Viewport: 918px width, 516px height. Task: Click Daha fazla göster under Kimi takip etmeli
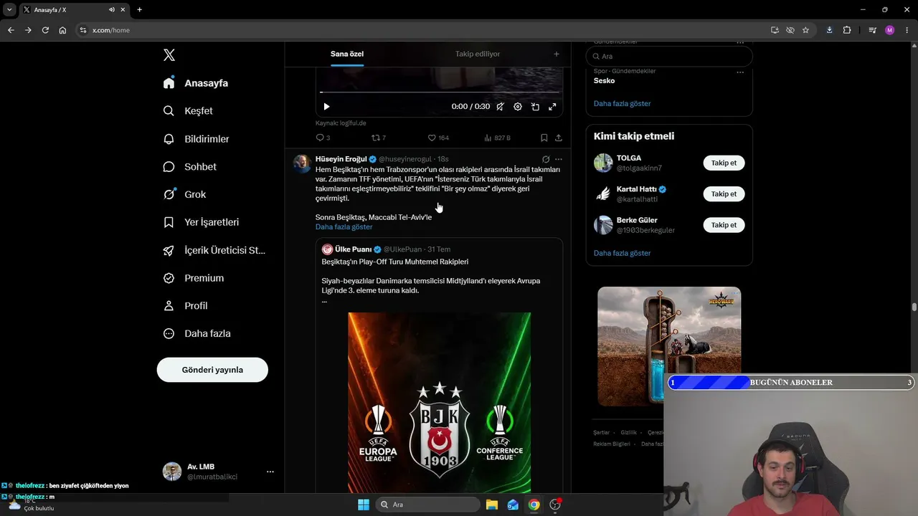click(623, 253)
